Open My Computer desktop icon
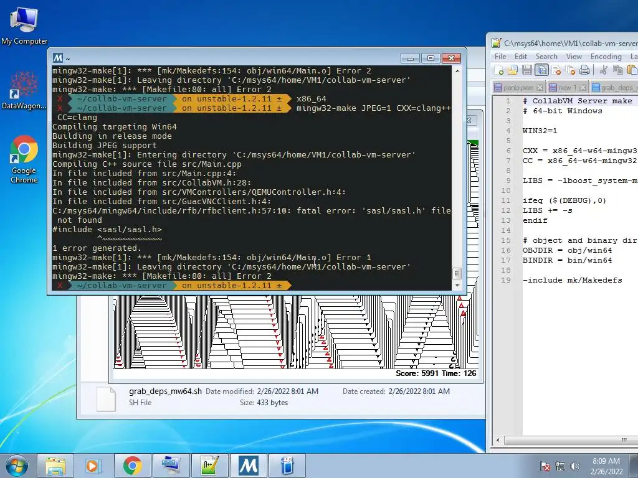Screen dimensions: 638x478 click(24, 25)
